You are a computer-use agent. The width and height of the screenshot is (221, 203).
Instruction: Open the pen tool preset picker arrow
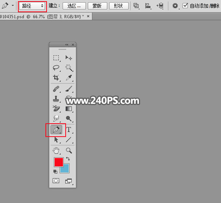pyautogui.click(x=13, y=6)
